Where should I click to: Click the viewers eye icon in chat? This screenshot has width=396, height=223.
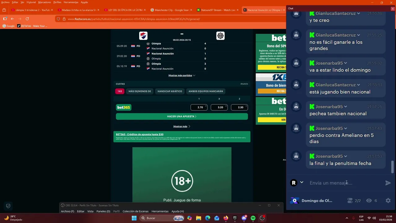click(369, 201)
